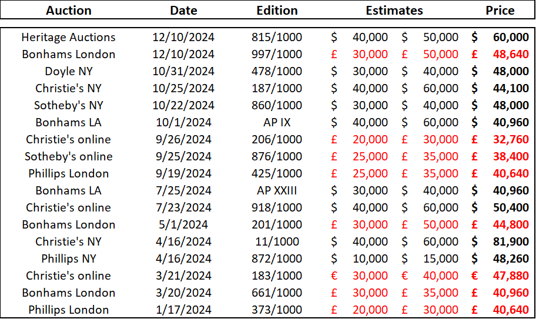
Task: Select the date cell 5/1/2024
Action: tap(183, 224)
